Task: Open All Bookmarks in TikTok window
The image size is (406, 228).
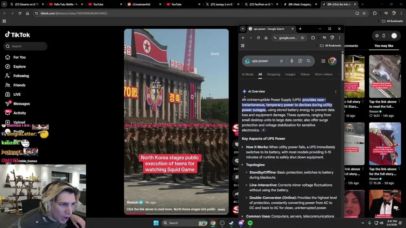Action: (392, 21)
